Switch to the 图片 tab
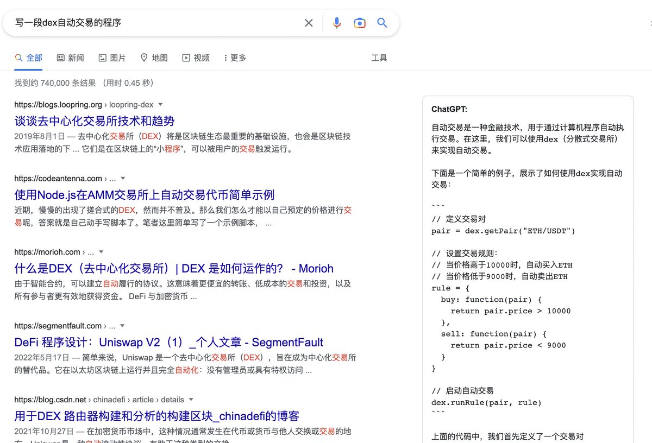This screenshot has width=652, height=443. (112, 58)
